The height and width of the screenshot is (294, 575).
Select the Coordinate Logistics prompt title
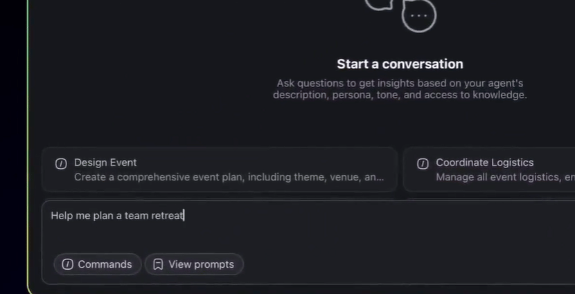[x=484, y=163]
